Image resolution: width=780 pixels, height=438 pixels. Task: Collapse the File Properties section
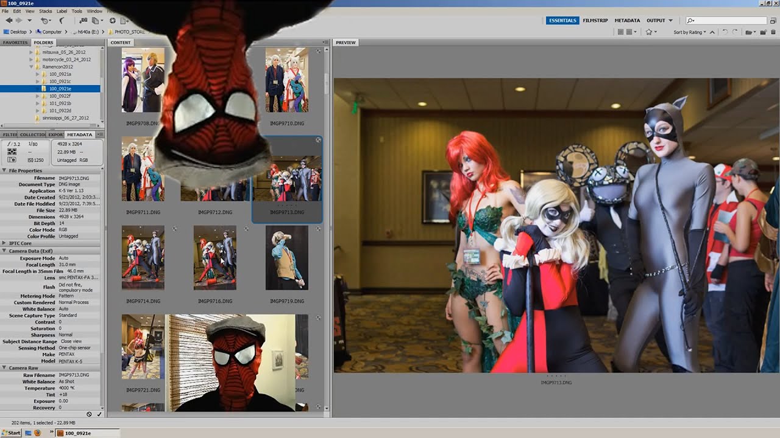(4, 171)
